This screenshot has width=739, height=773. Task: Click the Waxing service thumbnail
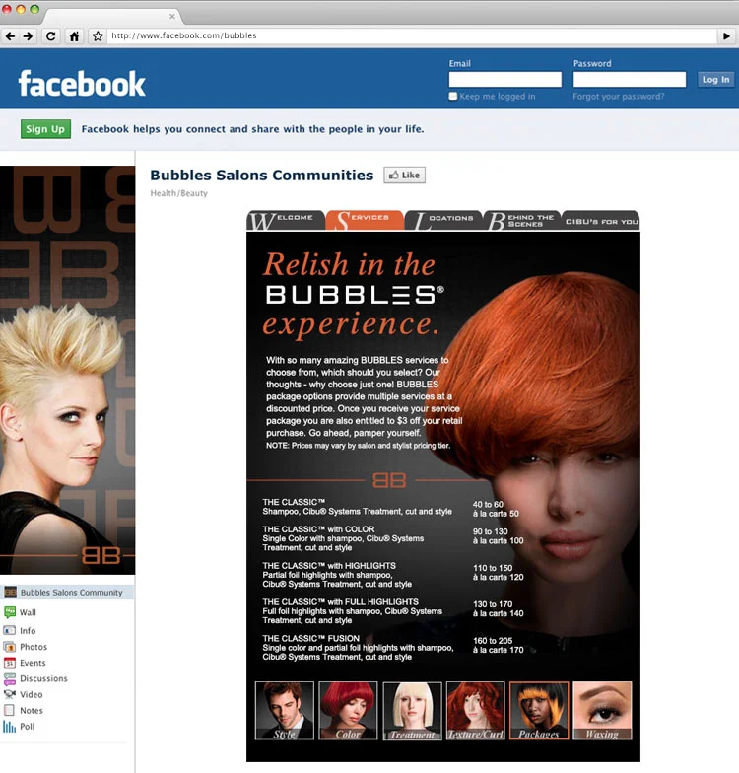point(602,710)
